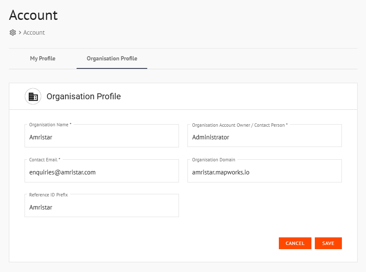Click the amristar.mapworks.io domain value
Screen dimensions: 366x272
pos(221,172)
